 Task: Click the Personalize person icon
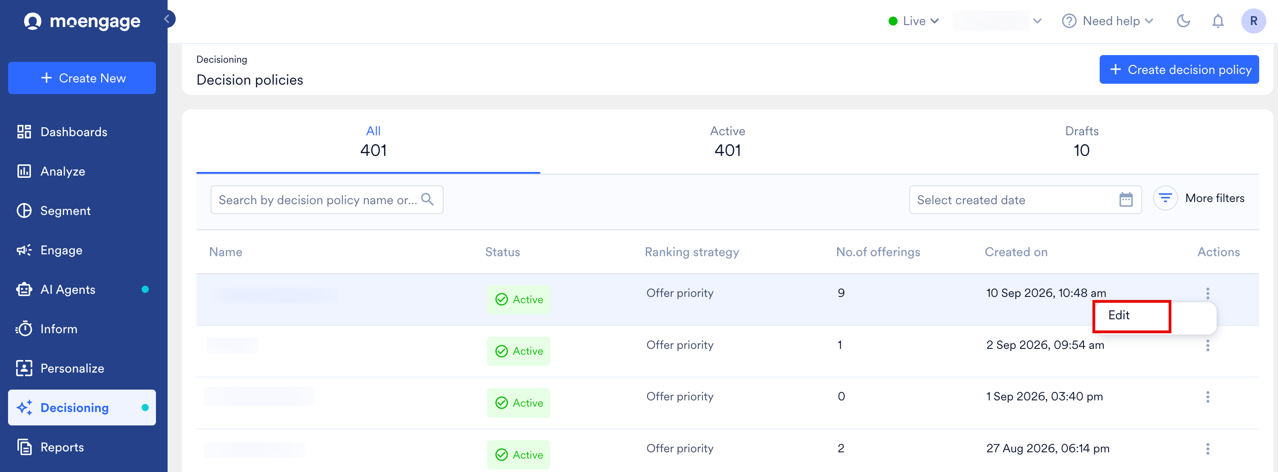coord(24,369)
